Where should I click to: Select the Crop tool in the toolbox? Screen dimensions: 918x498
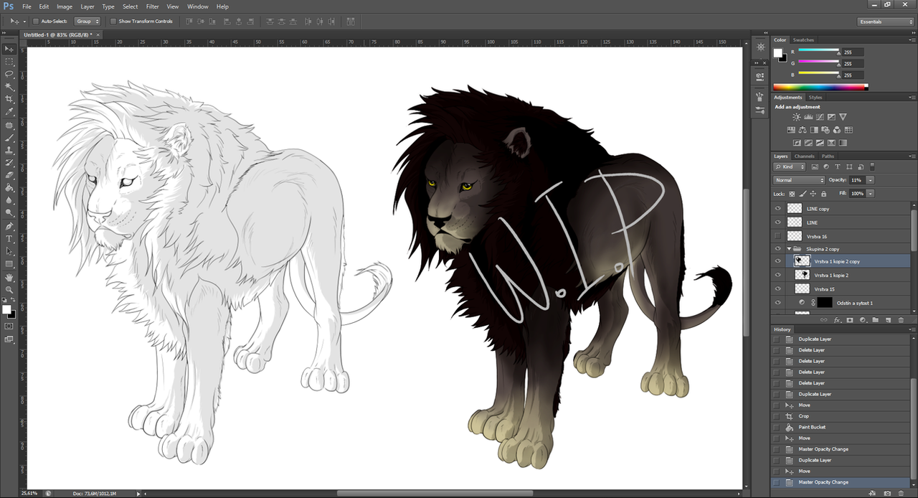pyautogui.click(x=9, y=99)
